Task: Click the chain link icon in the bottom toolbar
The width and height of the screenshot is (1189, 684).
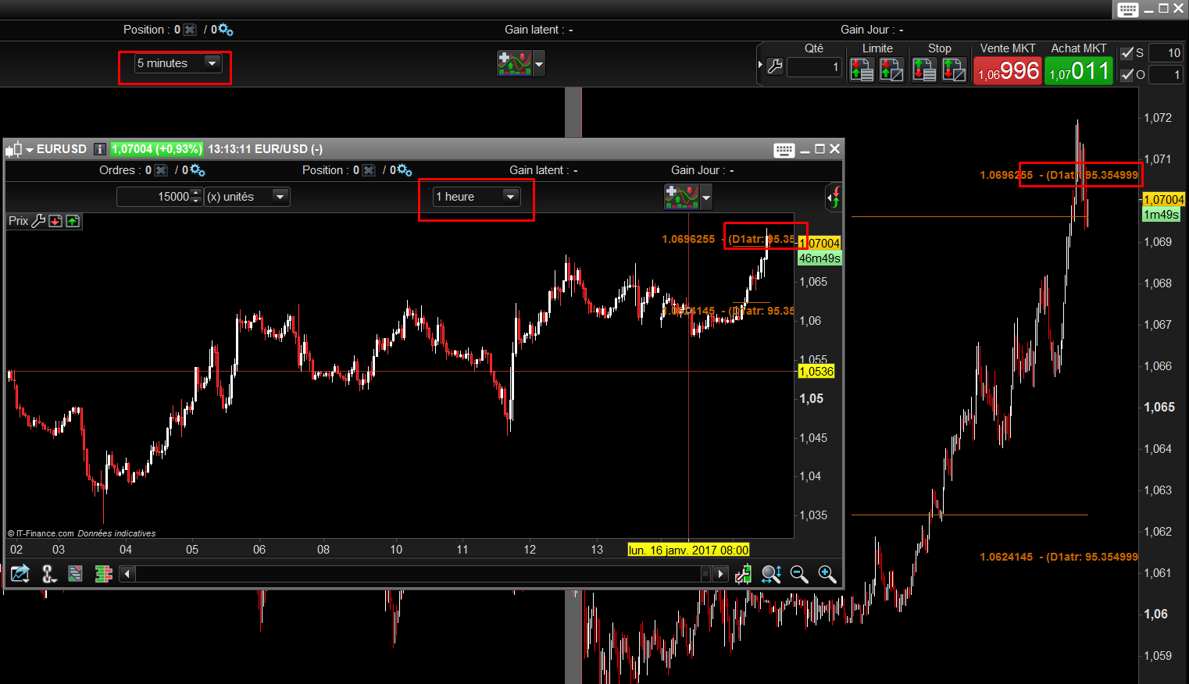Action: coord(48,574)
